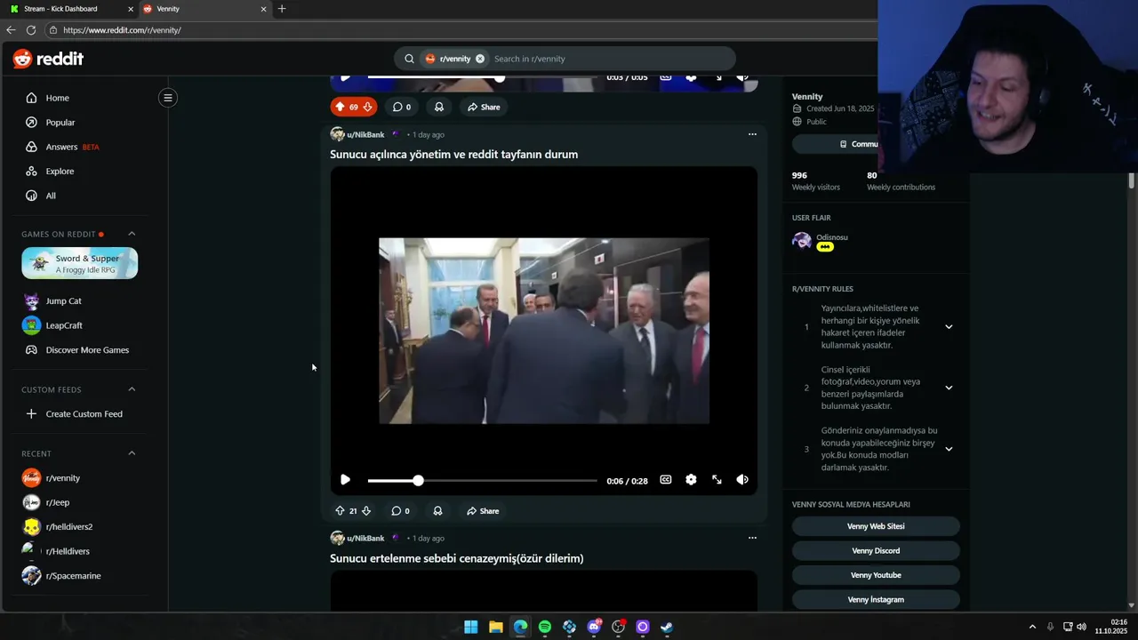Click the search magnifier icon
This screenshot has height=640, width=1138.
[x=409, y=59]
